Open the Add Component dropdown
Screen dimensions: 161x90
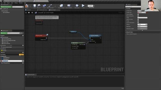[6, 7]
